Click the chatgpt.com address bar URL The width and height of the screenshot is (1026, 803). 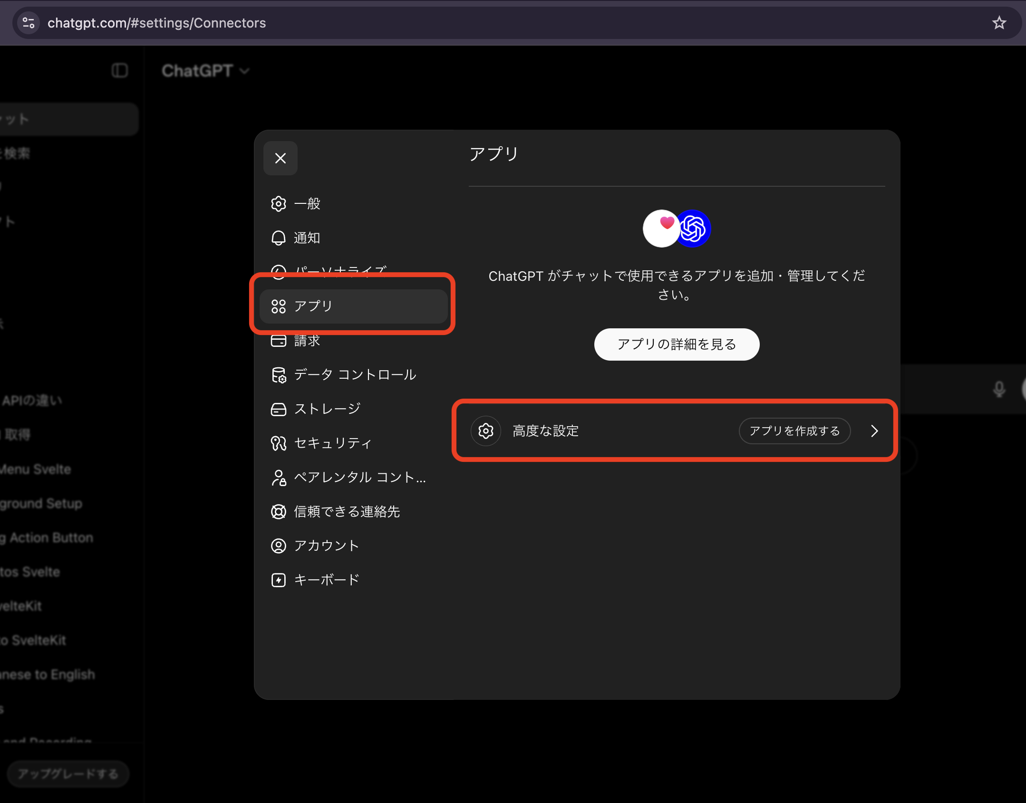(x=156, y=23)
